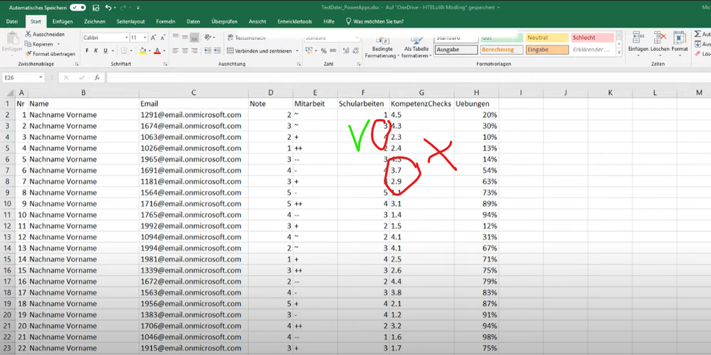
Task: Switch to the Daten tab
Action: coord(193,21)
